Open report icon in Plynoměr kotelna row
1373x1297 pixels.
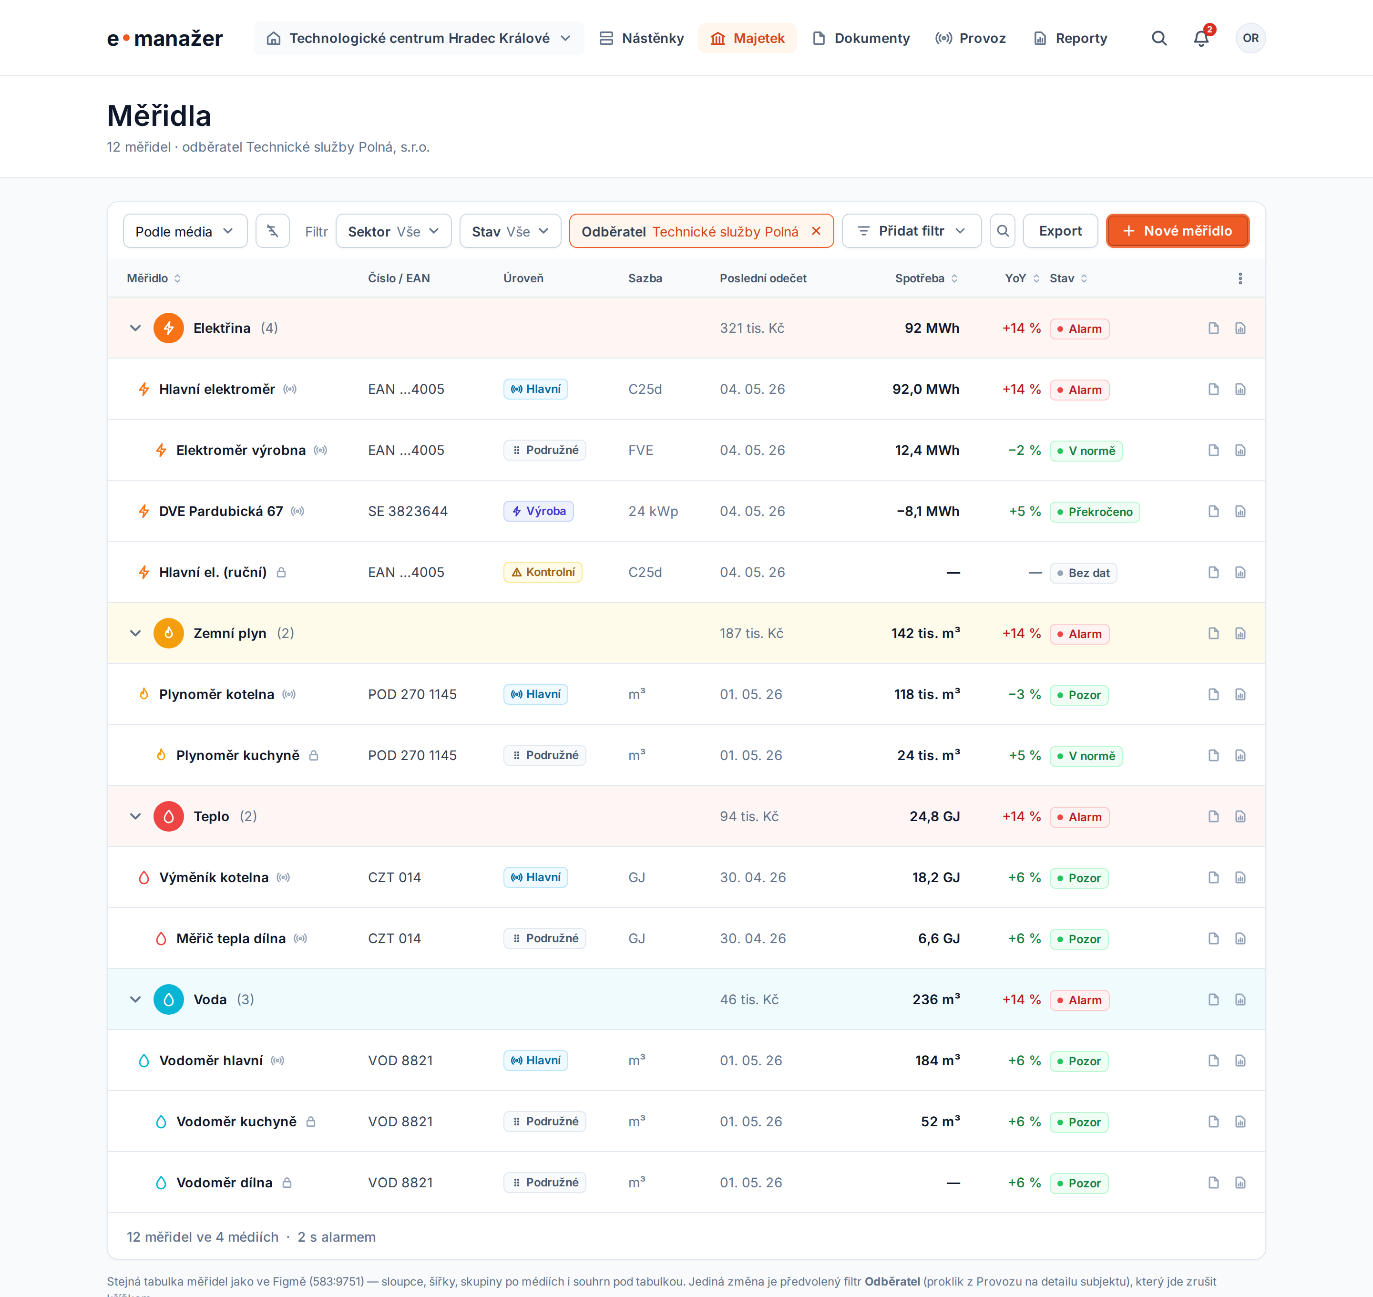click(x=1240, y=695)
